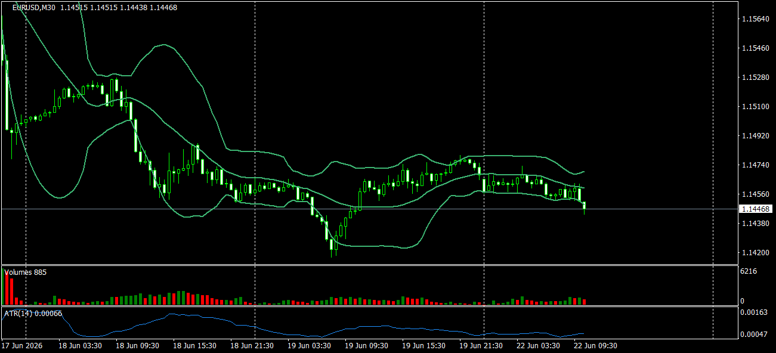Viewport: 776px width, 353px height.
Task: Click the 0.00163 ATR scale value
Action: coord(753,312)
